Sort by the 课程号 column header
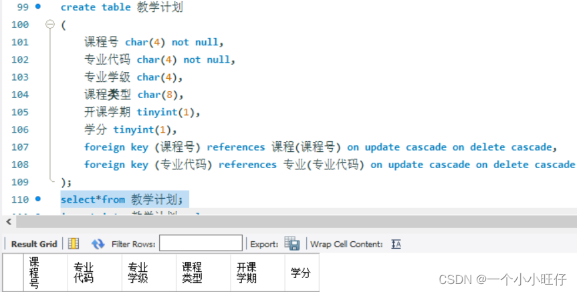 (45, 273)
